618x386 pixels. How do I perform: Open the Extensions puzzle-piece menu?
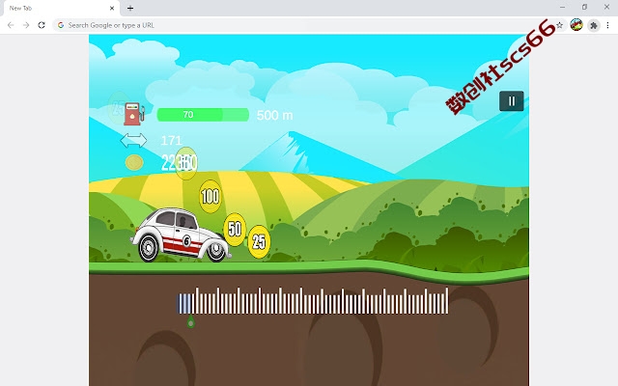pos(594,26)
